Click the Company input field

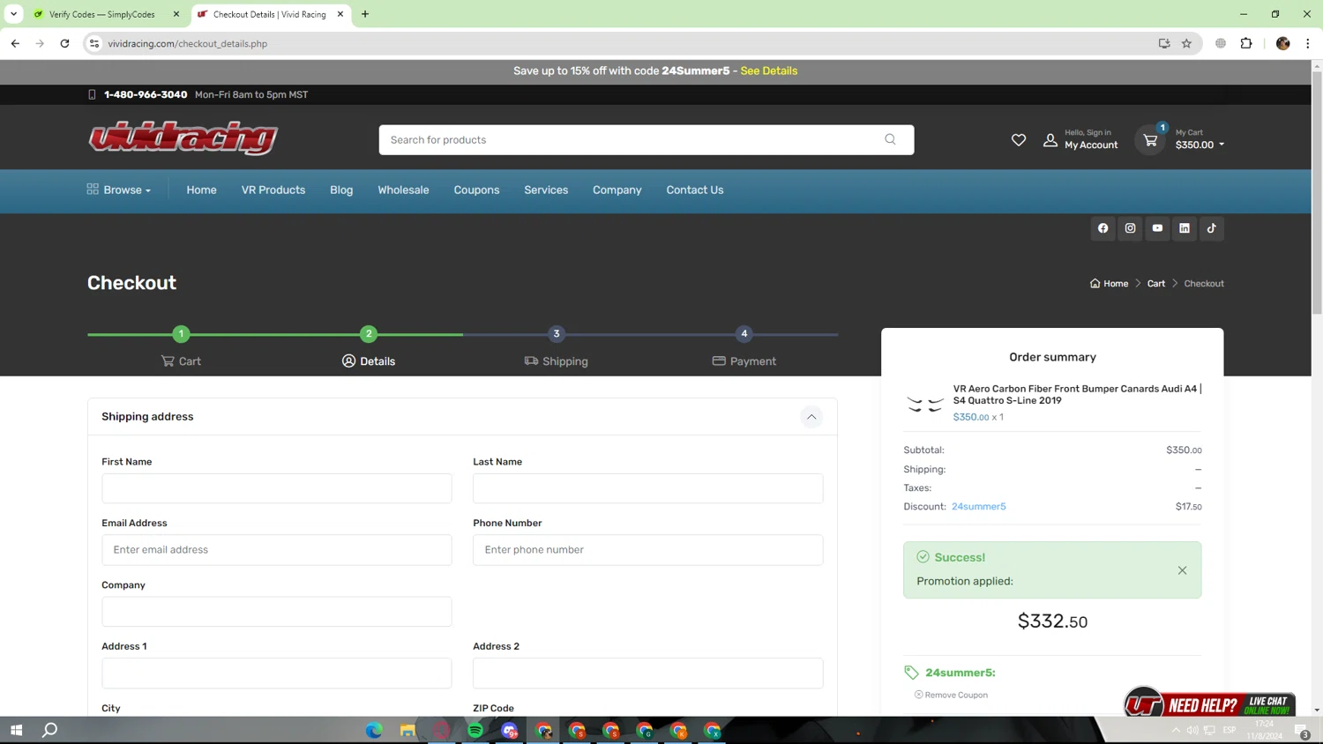277,612
